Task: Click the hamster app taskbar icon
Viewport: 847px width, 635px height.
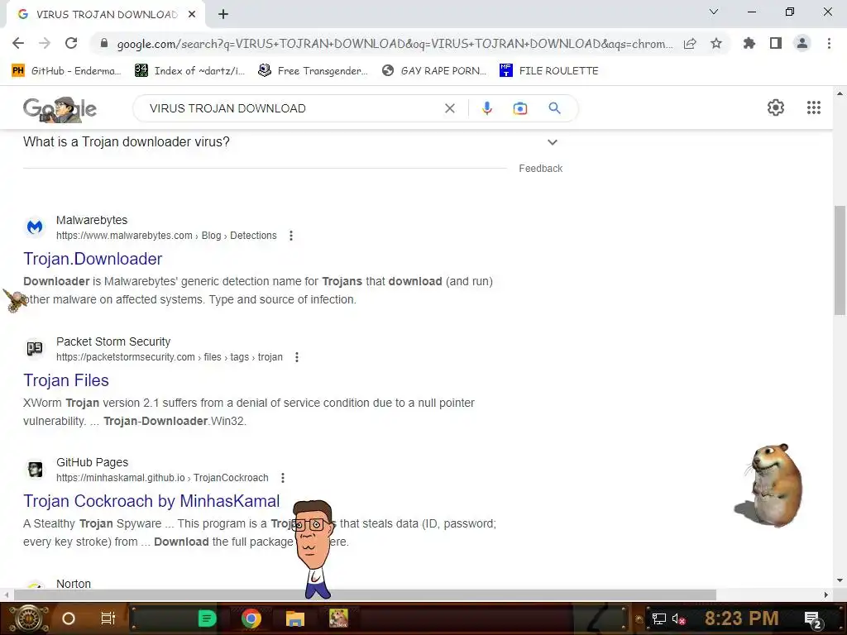Action: (338, 618)
